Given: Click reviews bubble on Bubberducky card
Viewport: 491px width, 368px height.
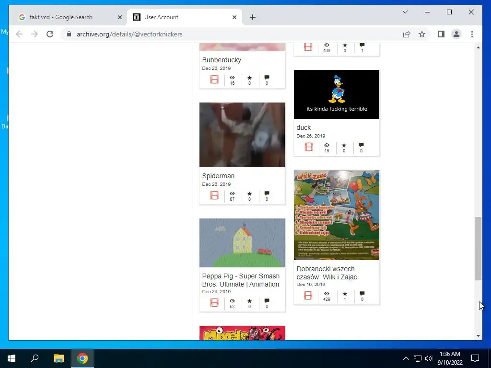Looking at the screenshot, I should [267, 77].
